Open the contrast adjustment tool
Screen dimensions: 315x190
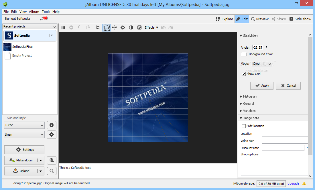(x=131, y=27)
